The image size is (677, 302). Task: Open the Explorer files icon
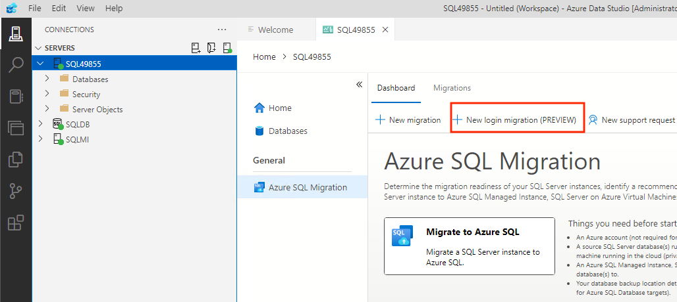click(x=16, y=159)
